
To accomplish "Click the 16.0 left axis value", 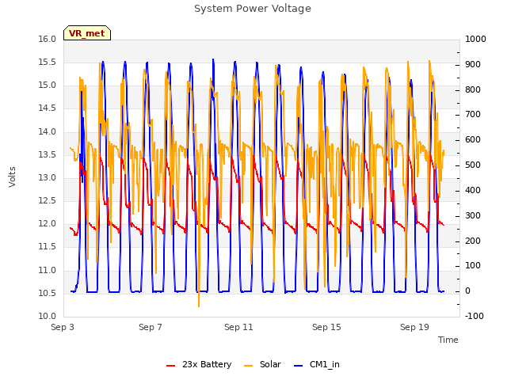I will [x=48, y=40].
